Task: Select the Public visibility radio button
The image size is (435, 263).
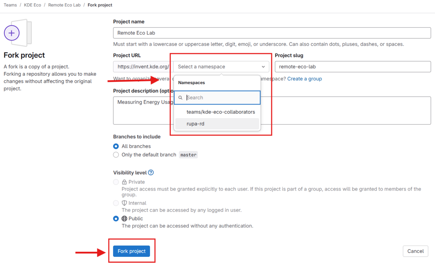Action: coord(116,219)
